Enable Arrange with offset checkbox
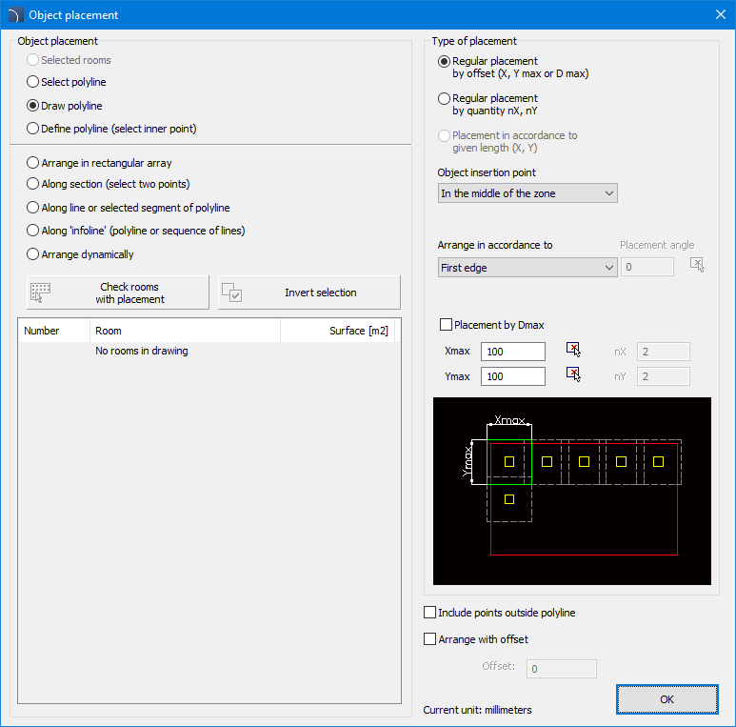736x727 pixels. pyautogui.click(x=430, y=639)
